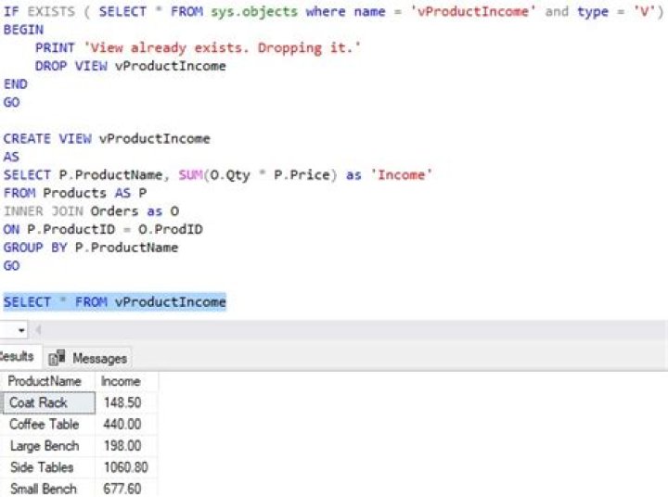Click the Small Bench cell
668x497 pixels.
point(46,489)
